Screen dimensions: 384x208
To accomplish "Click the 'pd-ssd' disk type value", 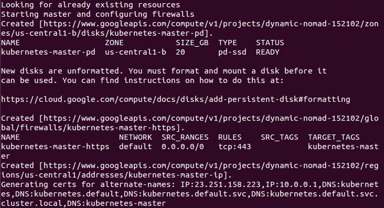I will 232,52.
